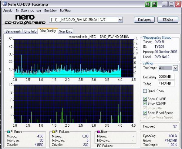Click the position value 4142 MB
Image resolution: width=182 pixels, height=149 pixels.
coord(171,141)
